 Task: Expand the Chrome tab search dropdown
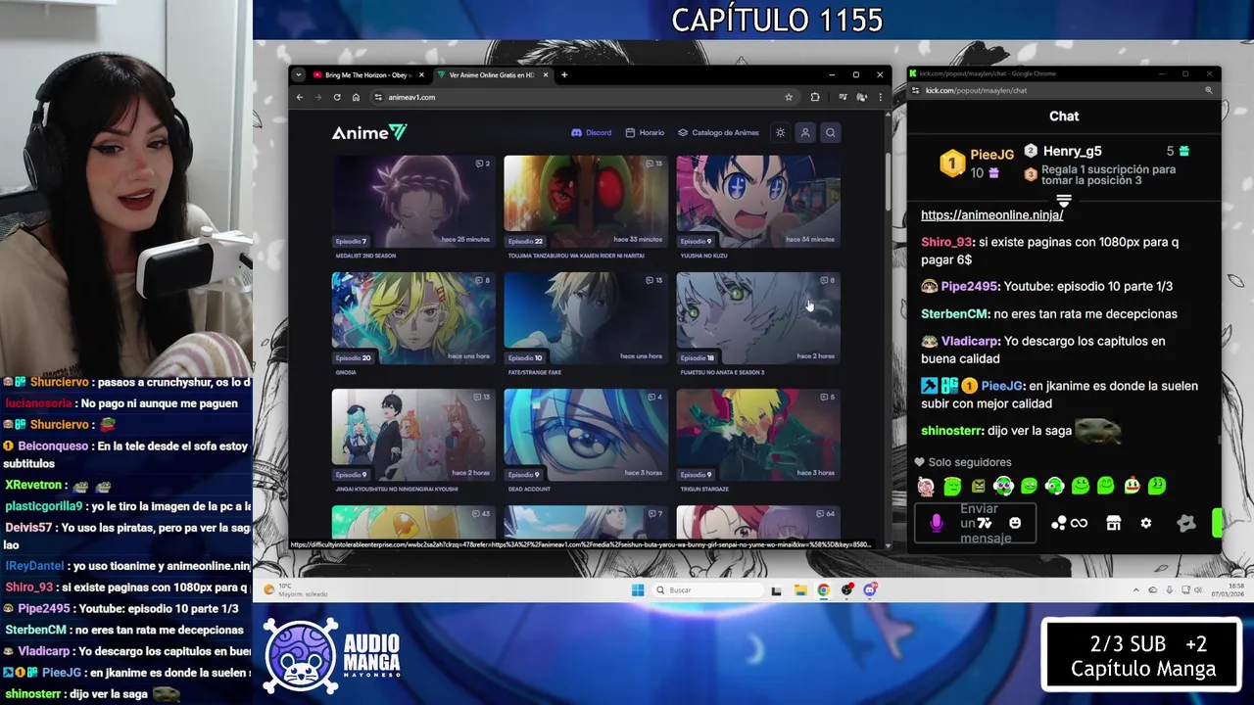tap(298, 74)
